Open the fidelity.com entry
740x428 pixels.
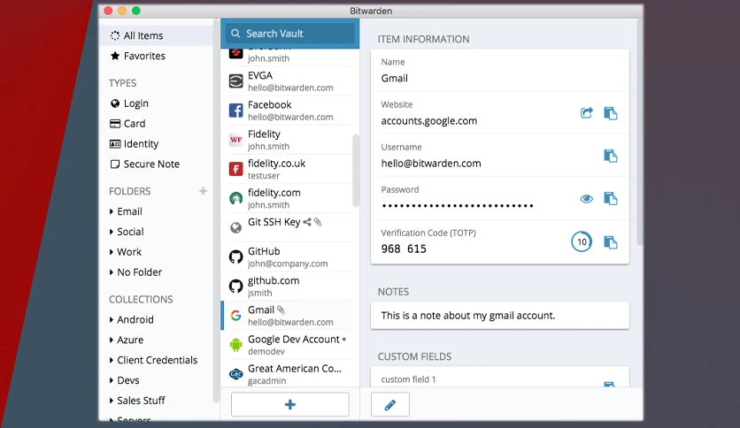289,198
